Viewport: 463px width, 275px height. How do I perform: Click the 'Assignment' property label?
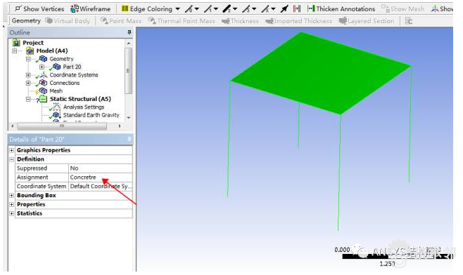point(32,177)
